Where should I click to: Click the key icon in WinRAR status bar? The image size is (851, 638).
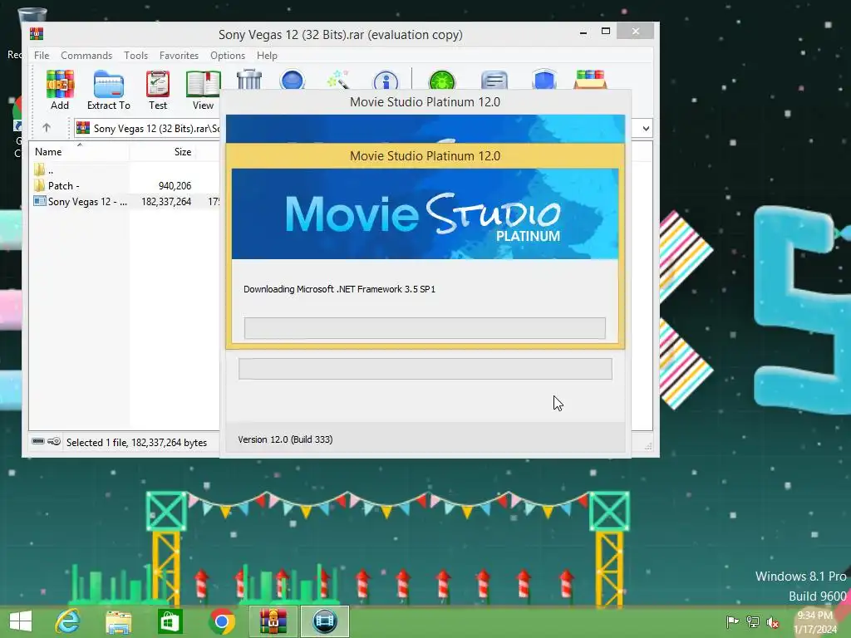(54, 442)
